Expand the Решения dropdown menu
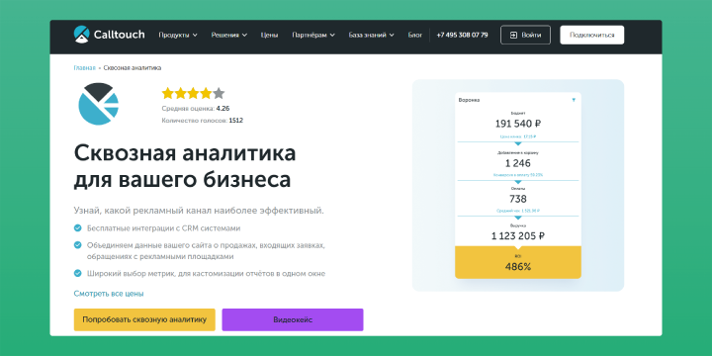 [228, 35]
